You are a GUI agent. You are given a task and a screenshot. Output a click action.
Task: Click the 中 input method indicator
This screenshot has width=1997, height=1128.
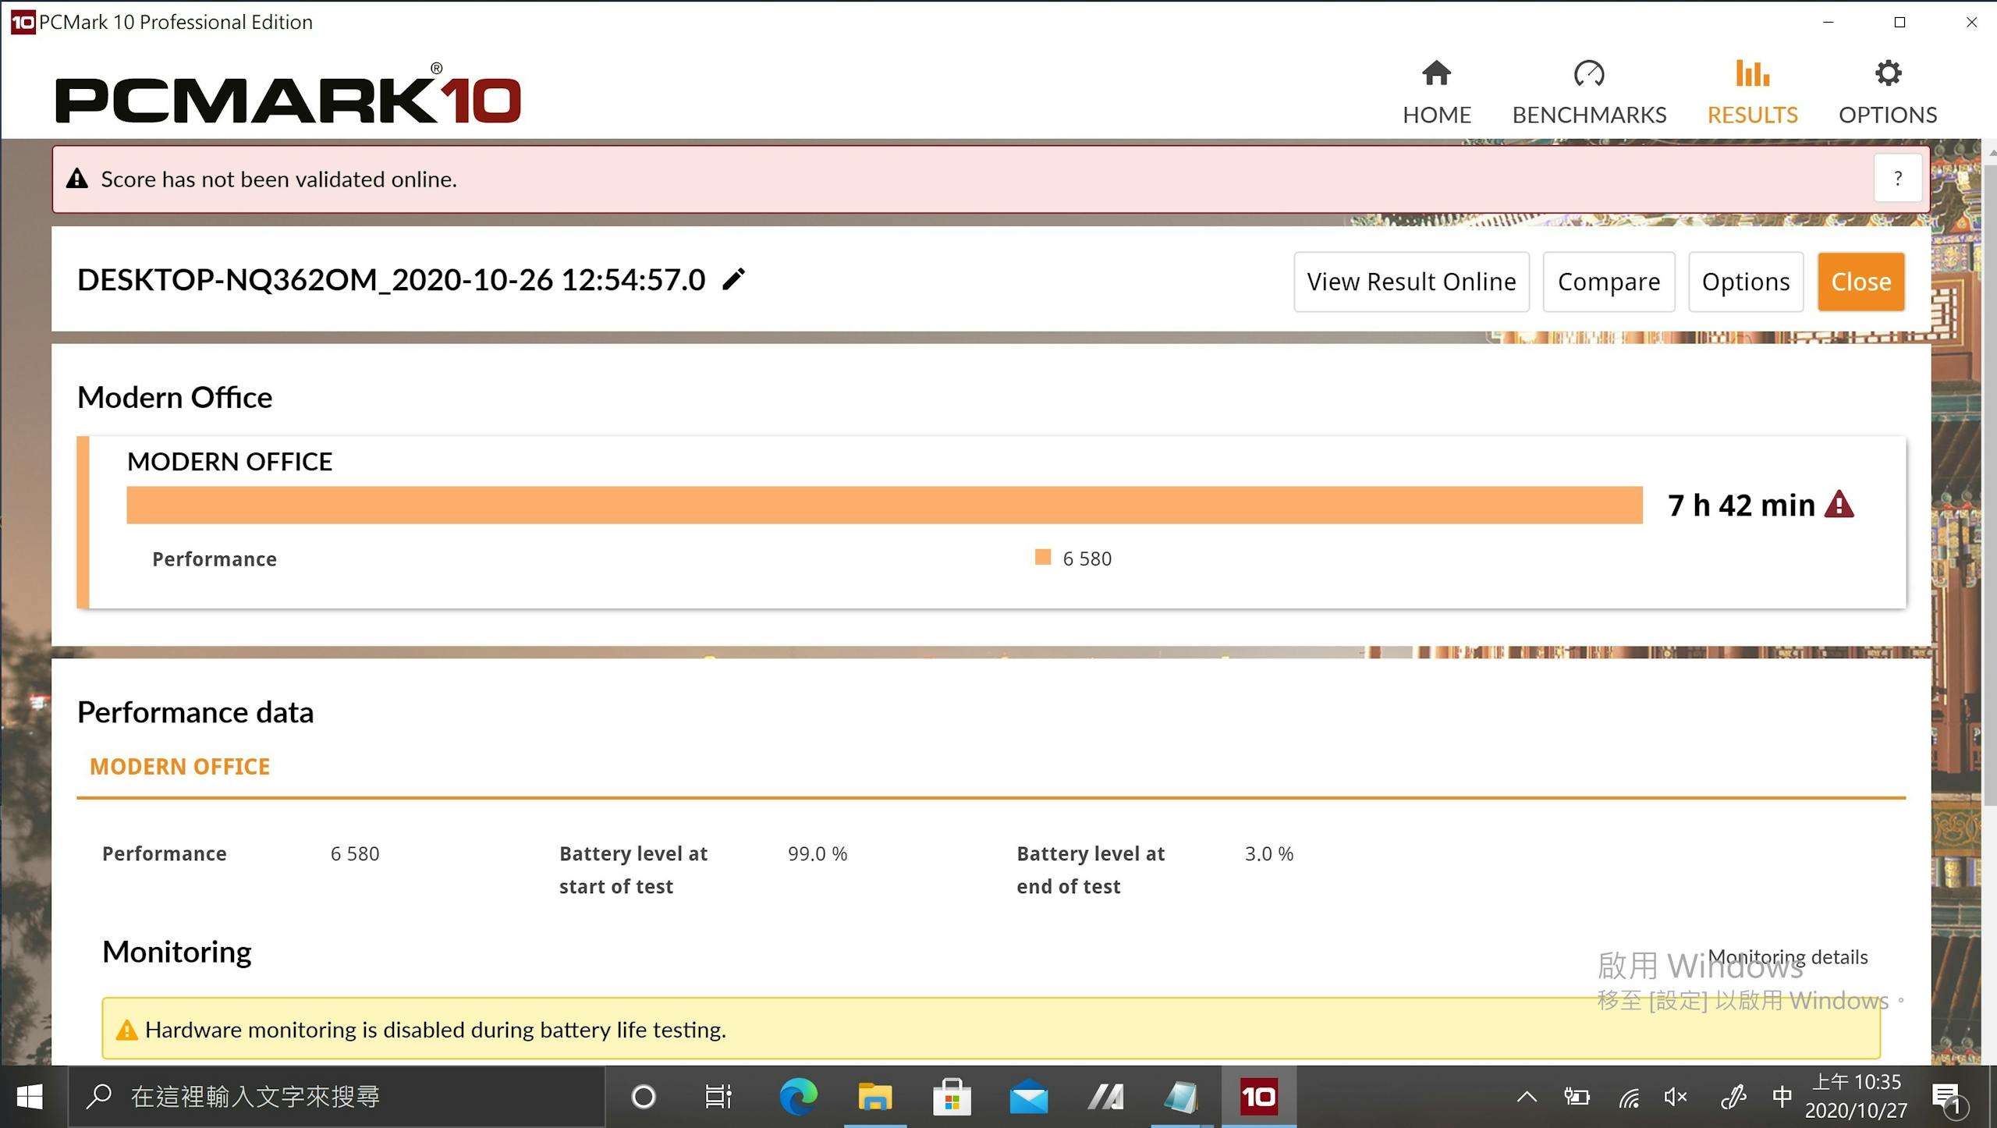[1782, 1097]
